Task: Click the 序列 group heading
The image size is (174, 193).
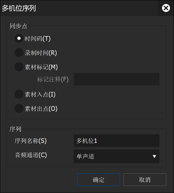Action: click(x=15, y=129)
